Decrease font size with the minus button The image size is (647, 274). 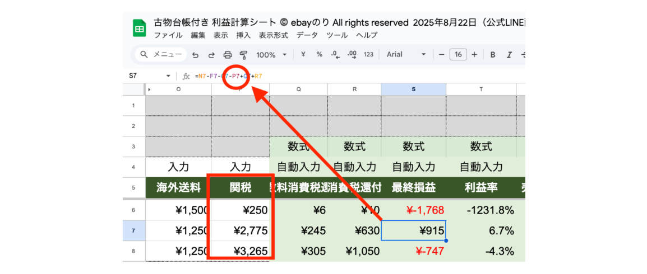pos(442,55)
